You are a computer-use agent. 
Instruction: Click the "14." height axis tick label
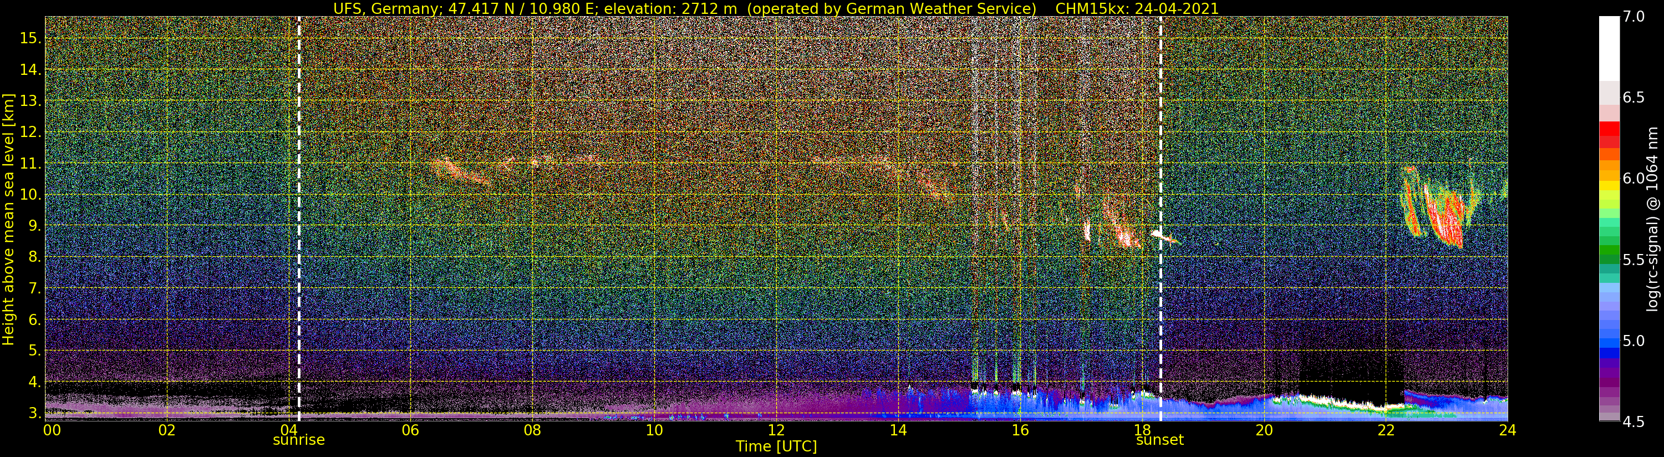(x=31, y=69)
